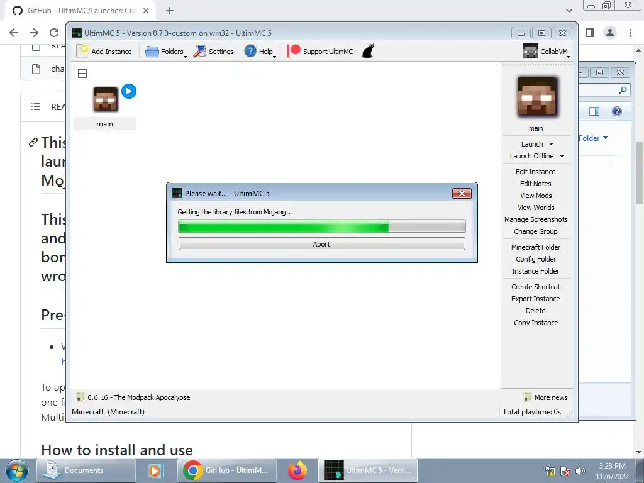644x483 pixels.
Task: Click the Chrome back arrow
Action: (x=14, y=33)
